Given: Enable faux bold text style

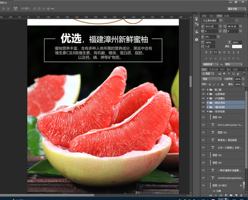Looking at the screenshot, I should (x=206, y=53).
